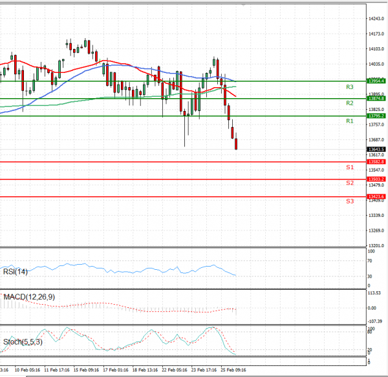Click the 13339.0 price axis value
The width and height of the screenshot is (388, 377).
(x=376, y=216)
